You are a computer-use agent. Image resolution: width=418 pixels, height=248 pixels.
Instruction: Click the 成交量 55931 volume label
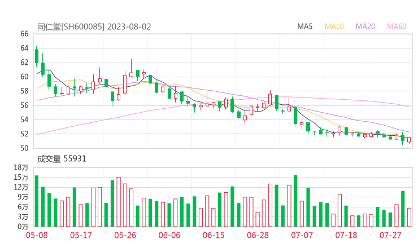click(x=62, y=159)
